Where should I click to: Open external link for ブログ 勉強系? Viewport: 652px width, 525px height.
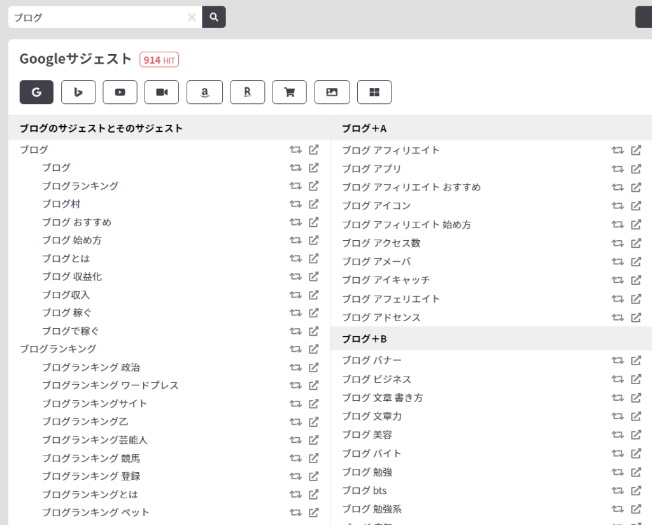636,509
